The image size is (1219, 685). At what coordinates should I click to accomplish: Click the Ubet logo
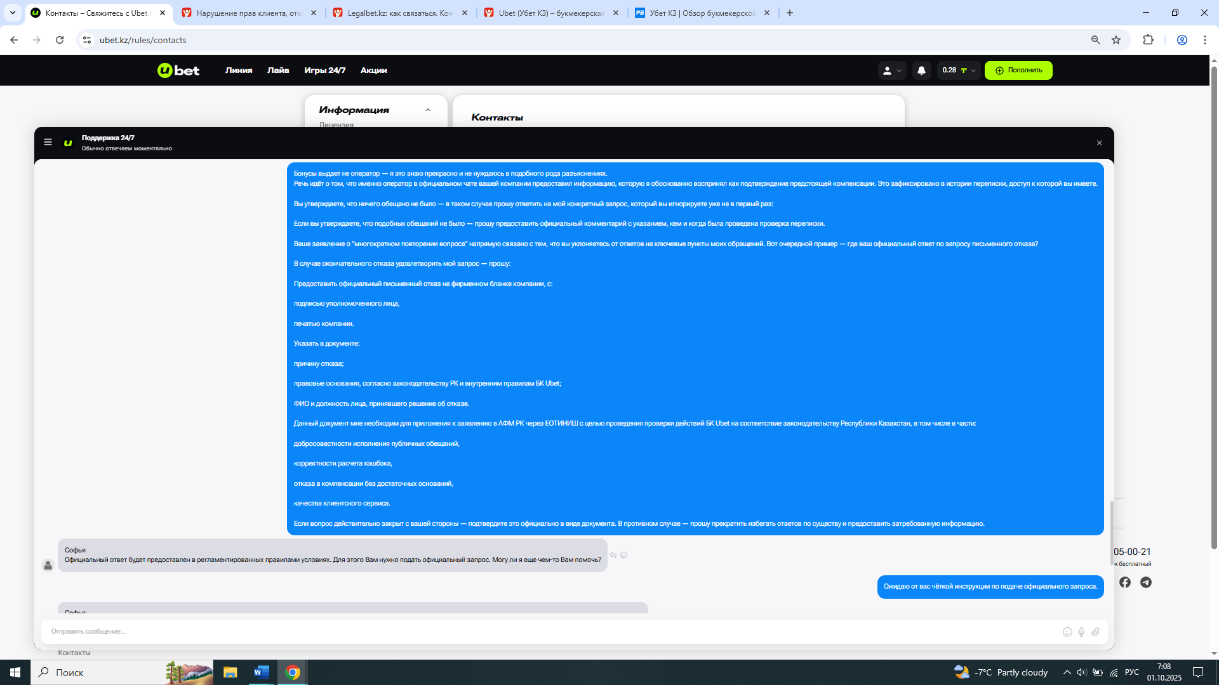[x=178, y=70]
